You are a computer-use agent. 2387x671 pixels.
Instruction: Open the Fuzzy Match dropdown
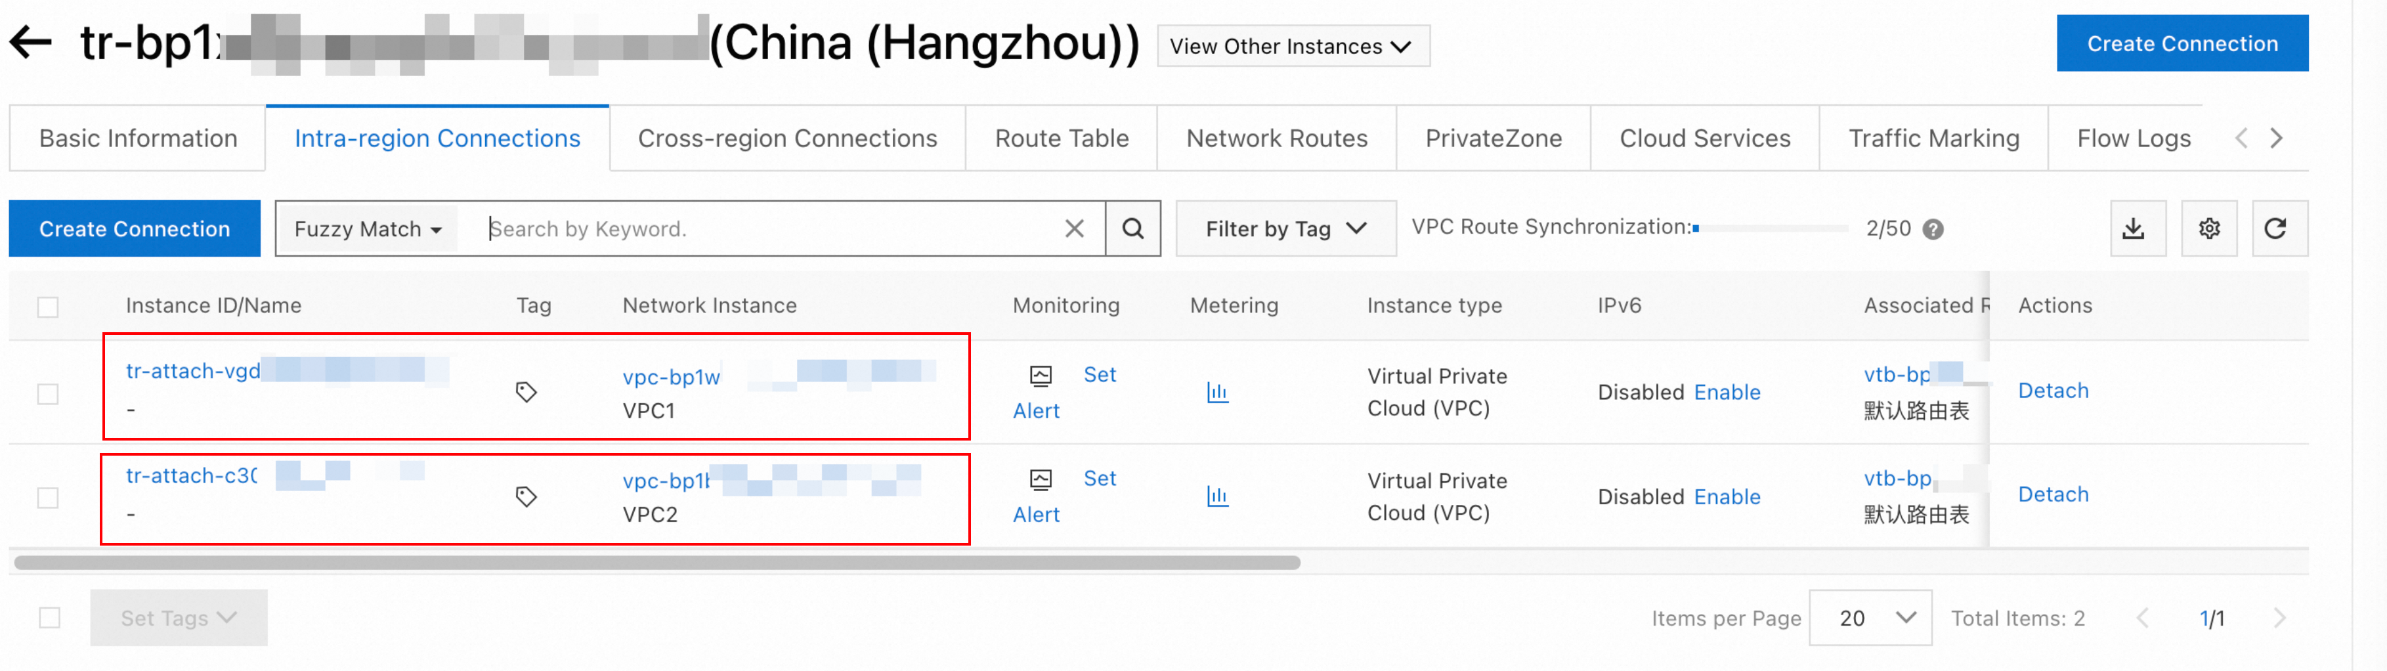tap(367, 229)
